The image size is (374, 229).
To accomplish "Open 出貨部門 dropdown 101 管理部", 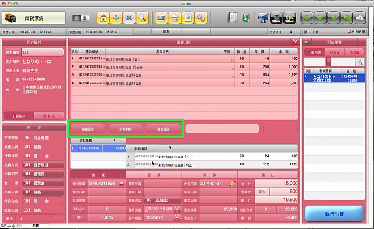I will pyautogui.click(x=43, y=174).
